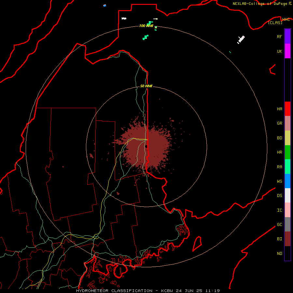The width and height of the screenshot is (293, 293).
Task: Click the DS legend label
Action: [279, 196]
